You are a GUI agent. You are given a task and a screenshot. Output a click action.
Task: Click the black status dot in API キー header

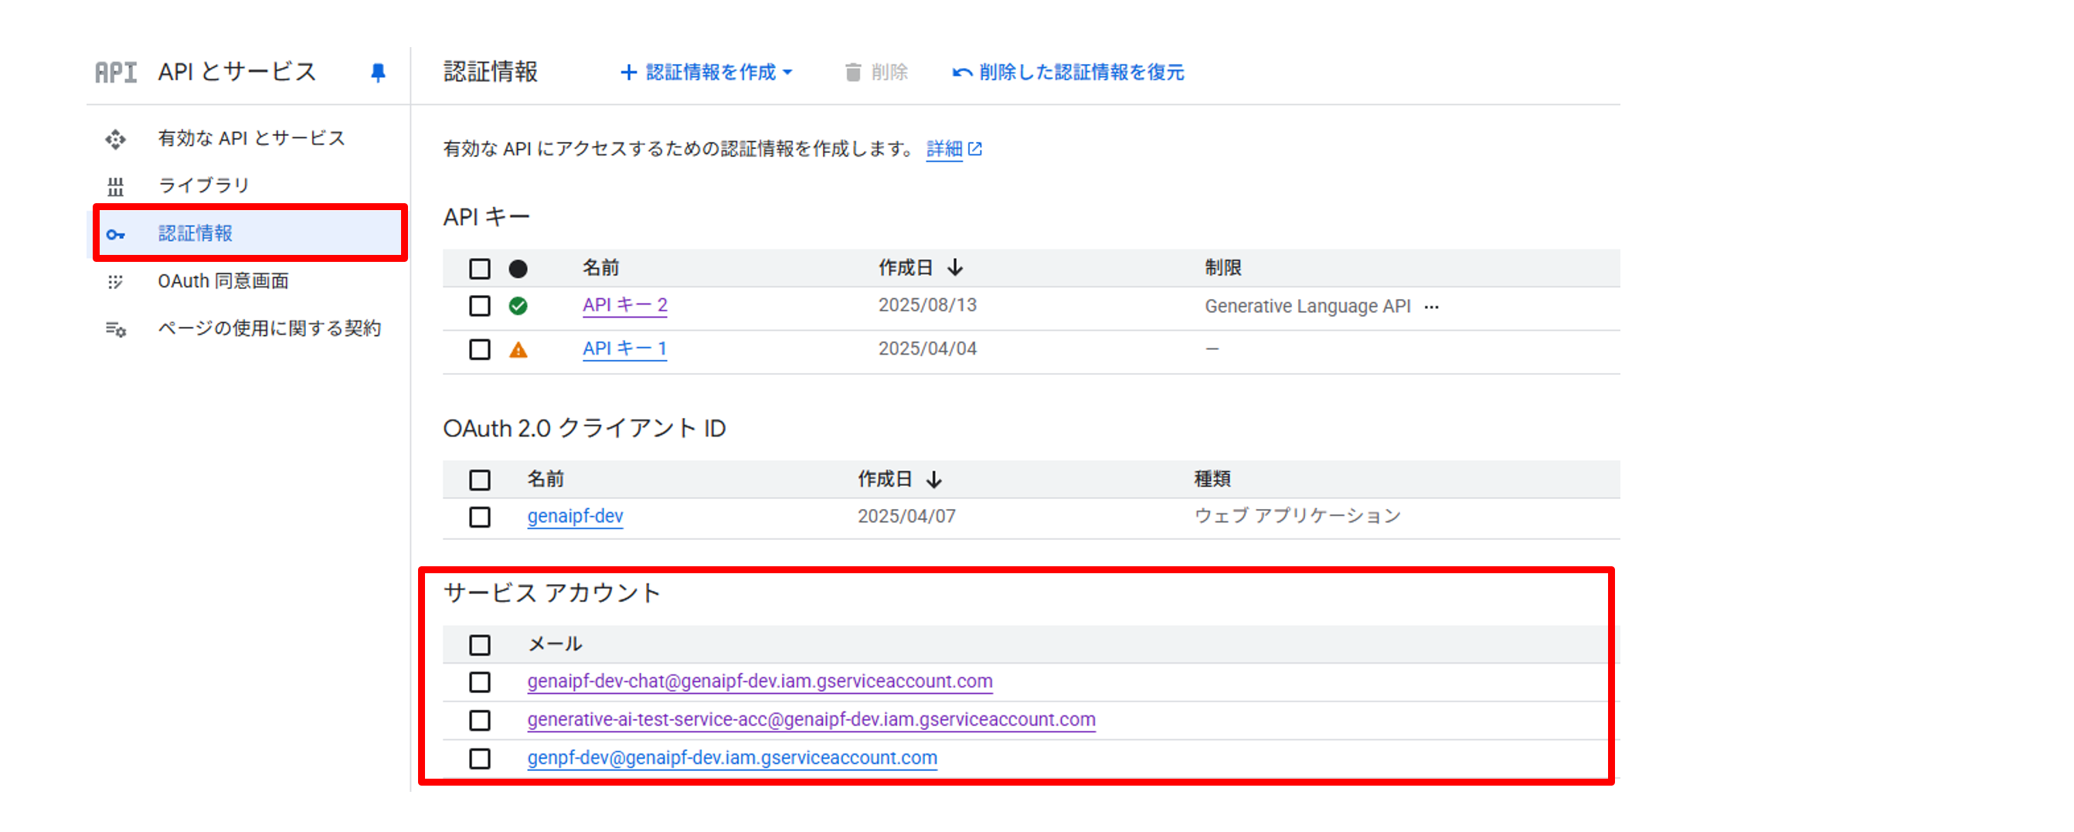[518, 269]
